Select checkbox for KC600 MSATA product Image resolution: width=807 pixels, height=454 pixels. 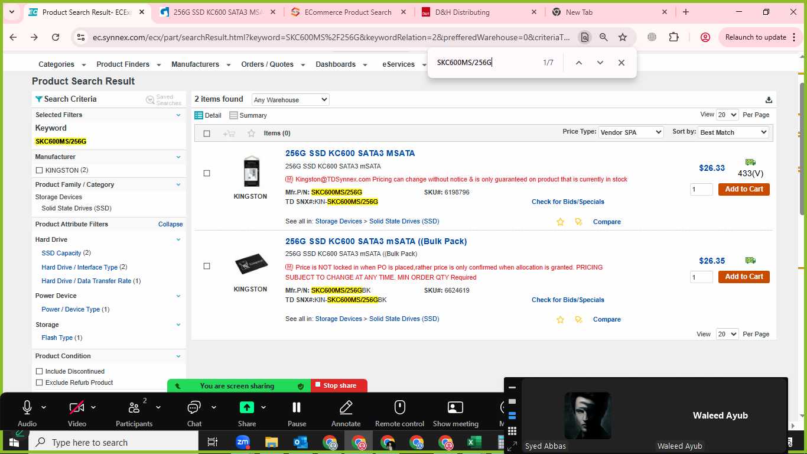tap(207, 173)
